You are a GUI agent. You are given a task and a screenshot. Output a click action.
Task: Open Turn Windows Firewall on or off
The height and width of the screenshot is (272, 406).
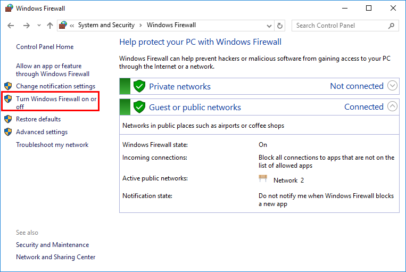(x=56, y=103)
